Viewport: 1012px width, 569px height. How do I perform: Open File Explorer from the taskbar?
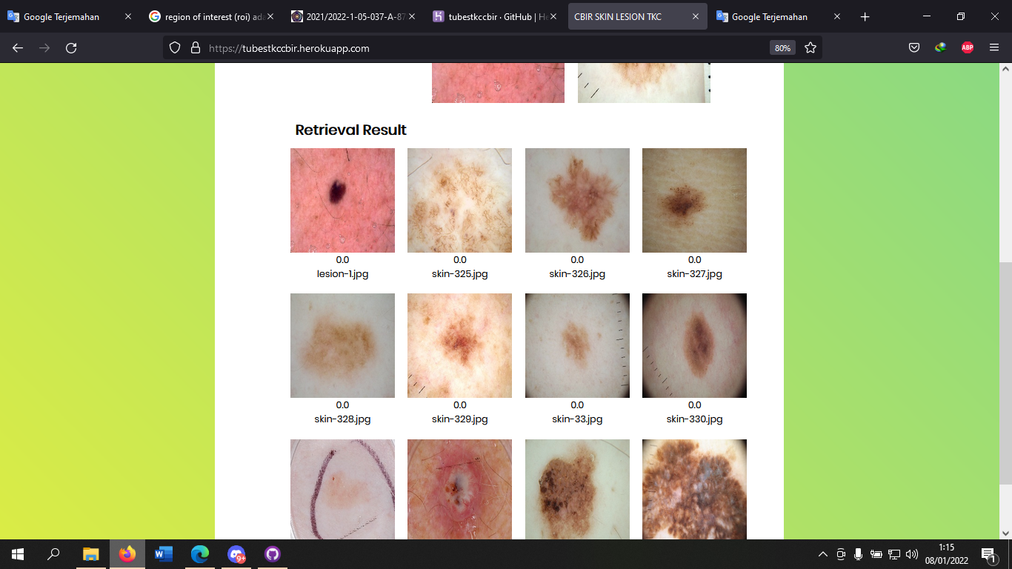pyautogui.click(x=90, y=553)
